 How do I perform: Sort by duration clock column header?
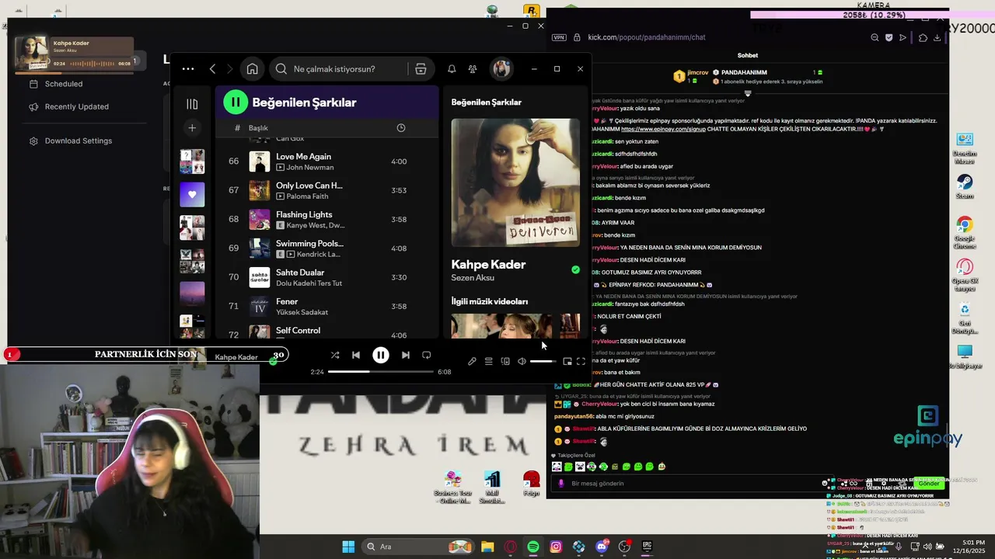point(401,127)
